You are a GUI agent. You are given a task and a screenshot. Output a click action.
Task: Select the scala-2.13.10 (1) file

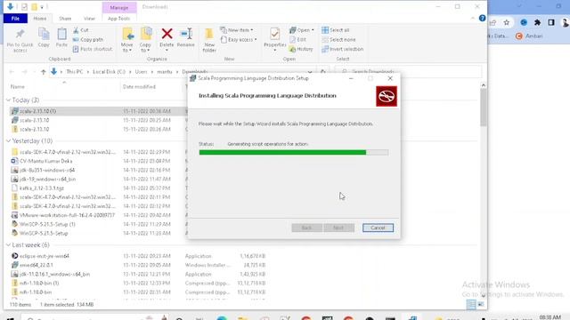click(37, 111)
